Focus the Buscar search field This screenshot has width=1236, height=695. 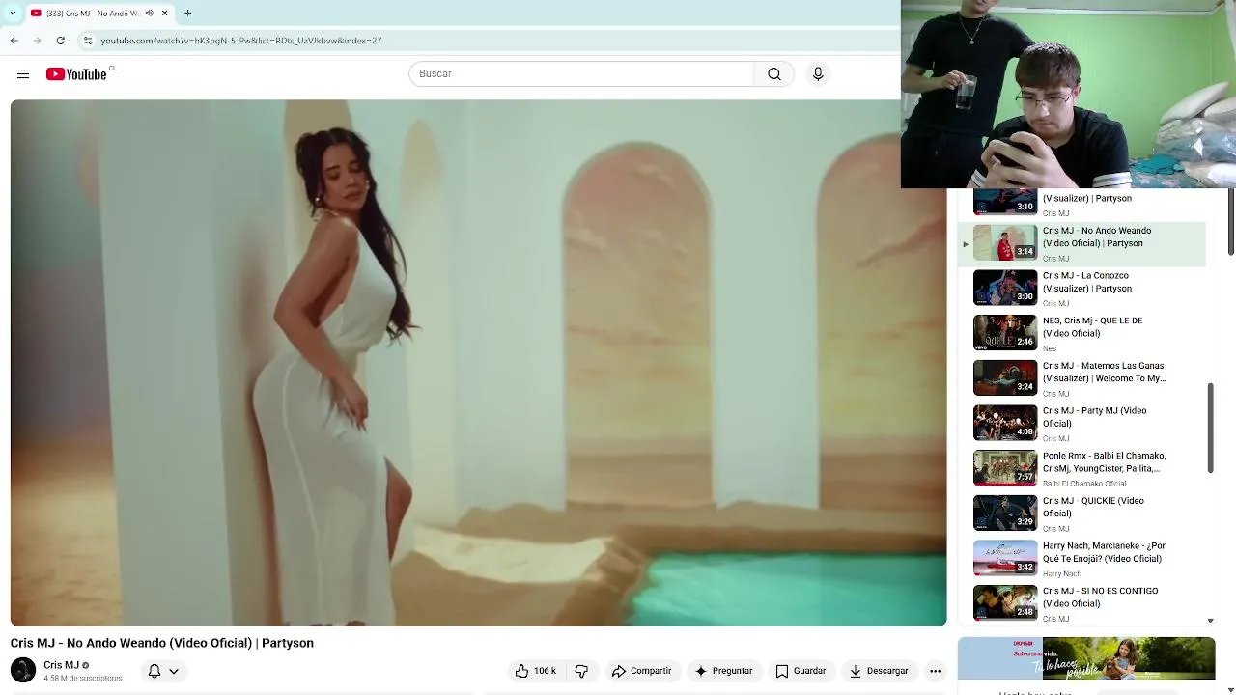tap(581, 73)
